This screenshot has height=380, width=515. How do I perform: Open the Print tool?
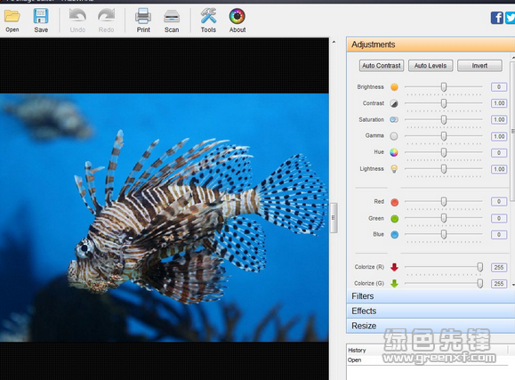(143, 16)
